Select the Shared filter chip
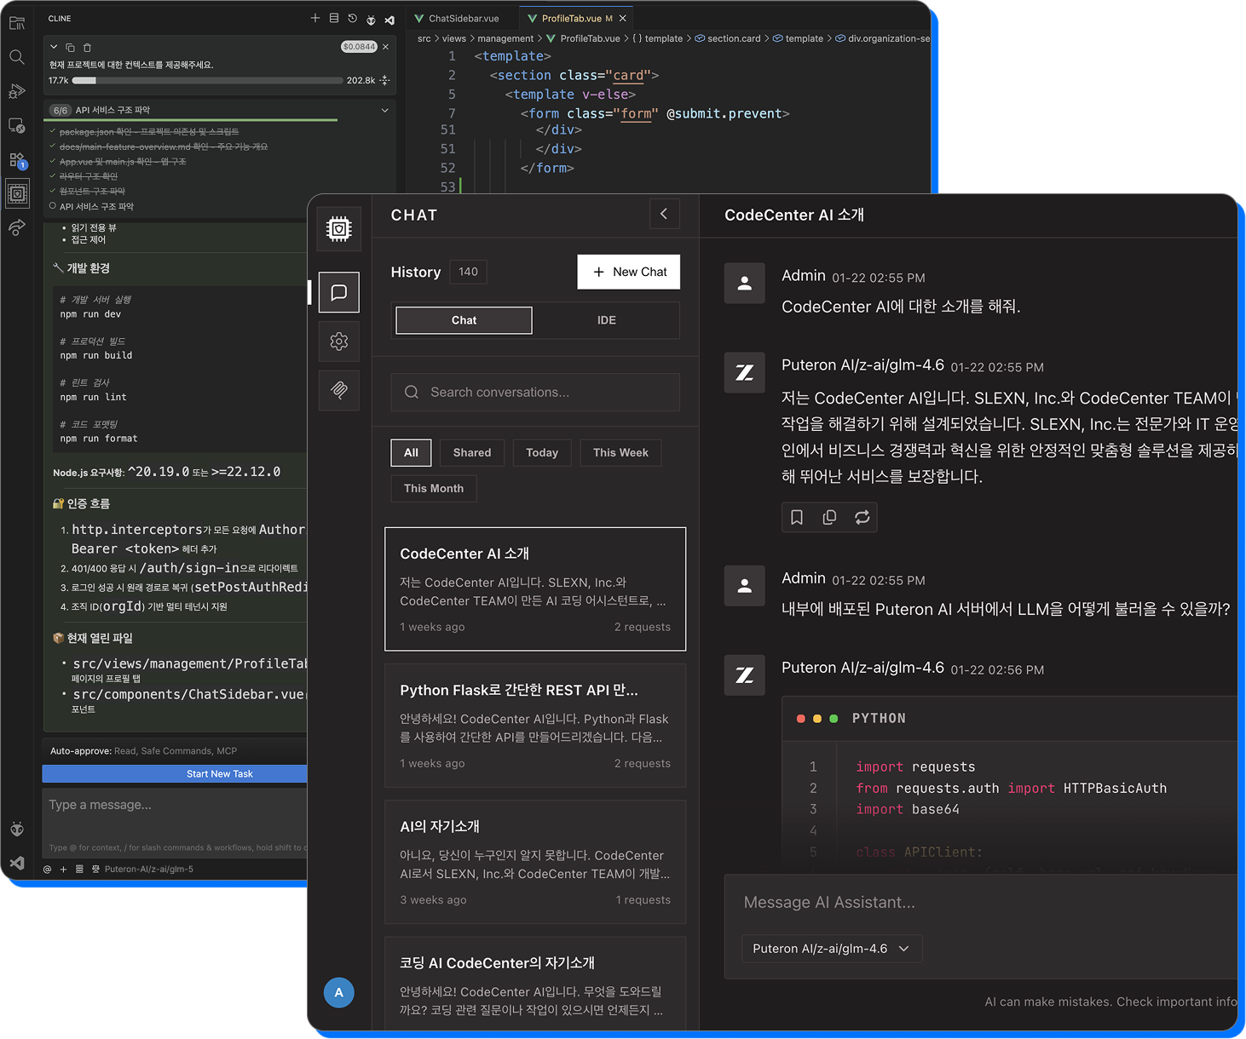The width and height of the screenshot is (1246, 1039). [x=472, y=453]
